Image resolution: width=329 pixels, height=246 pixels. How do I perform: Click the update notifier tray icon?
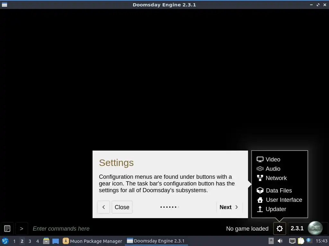tap(309, 241)
